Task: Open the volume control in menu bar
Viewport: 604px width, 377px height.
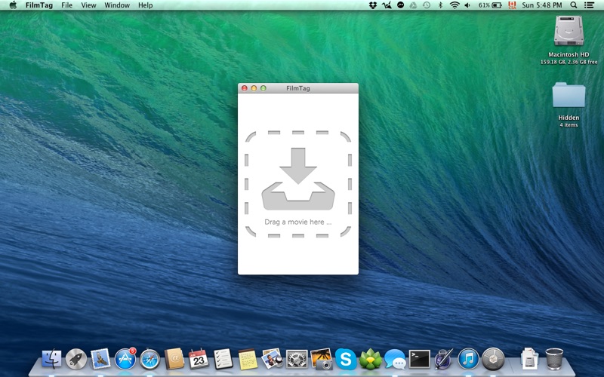Action: click(467, 5)
